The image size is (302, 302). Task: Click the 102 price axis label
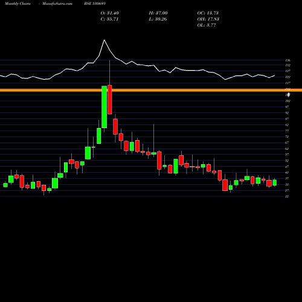(x=288, y=101)
